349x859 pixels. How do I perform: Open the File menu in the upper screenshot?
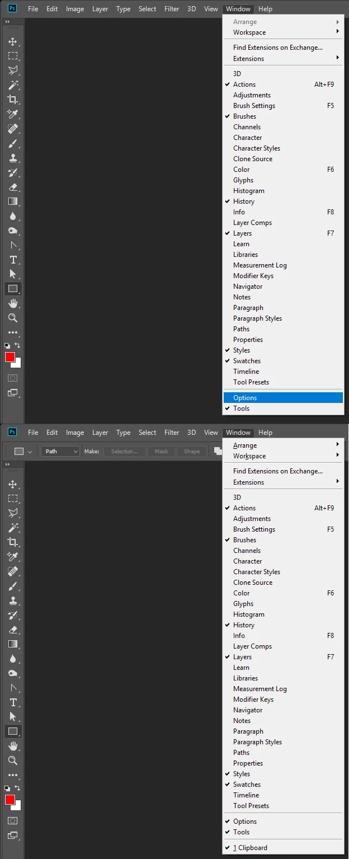tap(33, 9)
